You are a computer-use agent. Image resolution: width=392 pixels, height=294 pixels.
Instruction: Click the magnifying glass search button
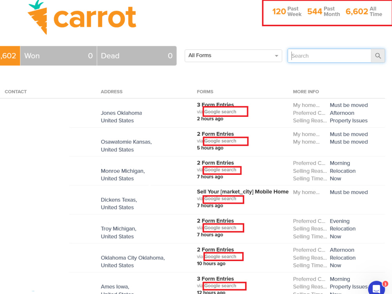pyautogui.click(x=378, y=56)
